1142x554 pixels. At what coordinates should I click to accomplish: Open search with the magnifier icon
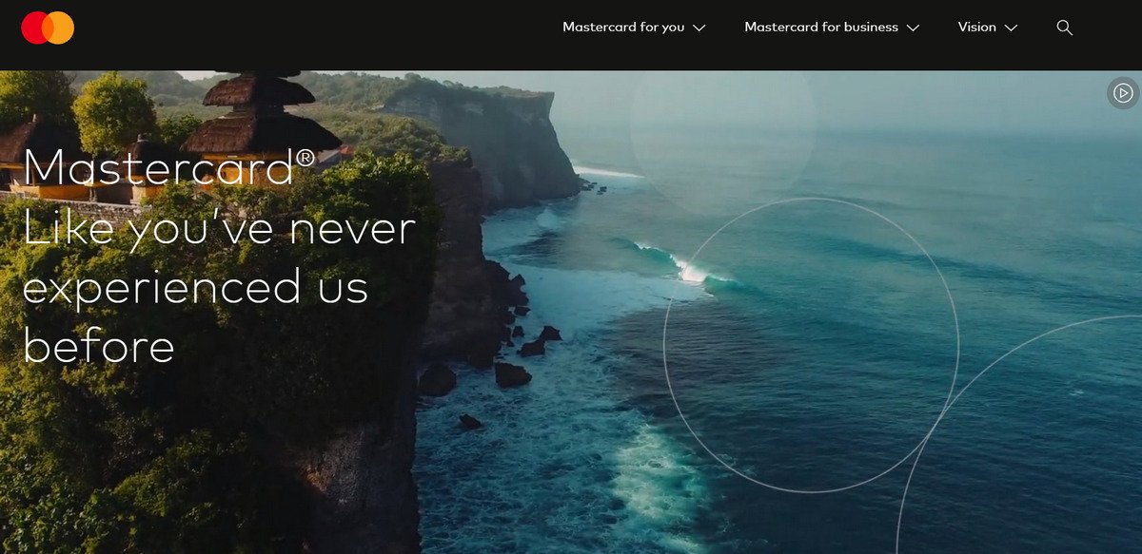tap(1065, 28)
